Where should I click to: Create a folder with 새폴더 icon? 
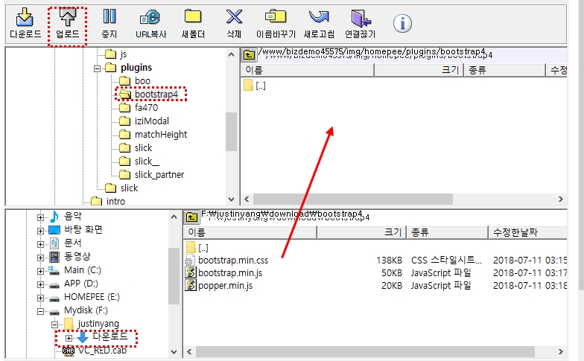pyautogui.click(x=194, y=24)
